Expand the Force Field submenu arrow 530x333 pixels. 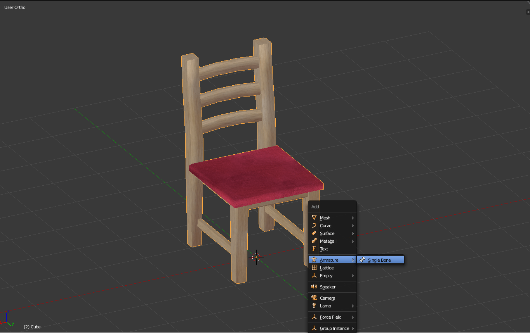353,317
